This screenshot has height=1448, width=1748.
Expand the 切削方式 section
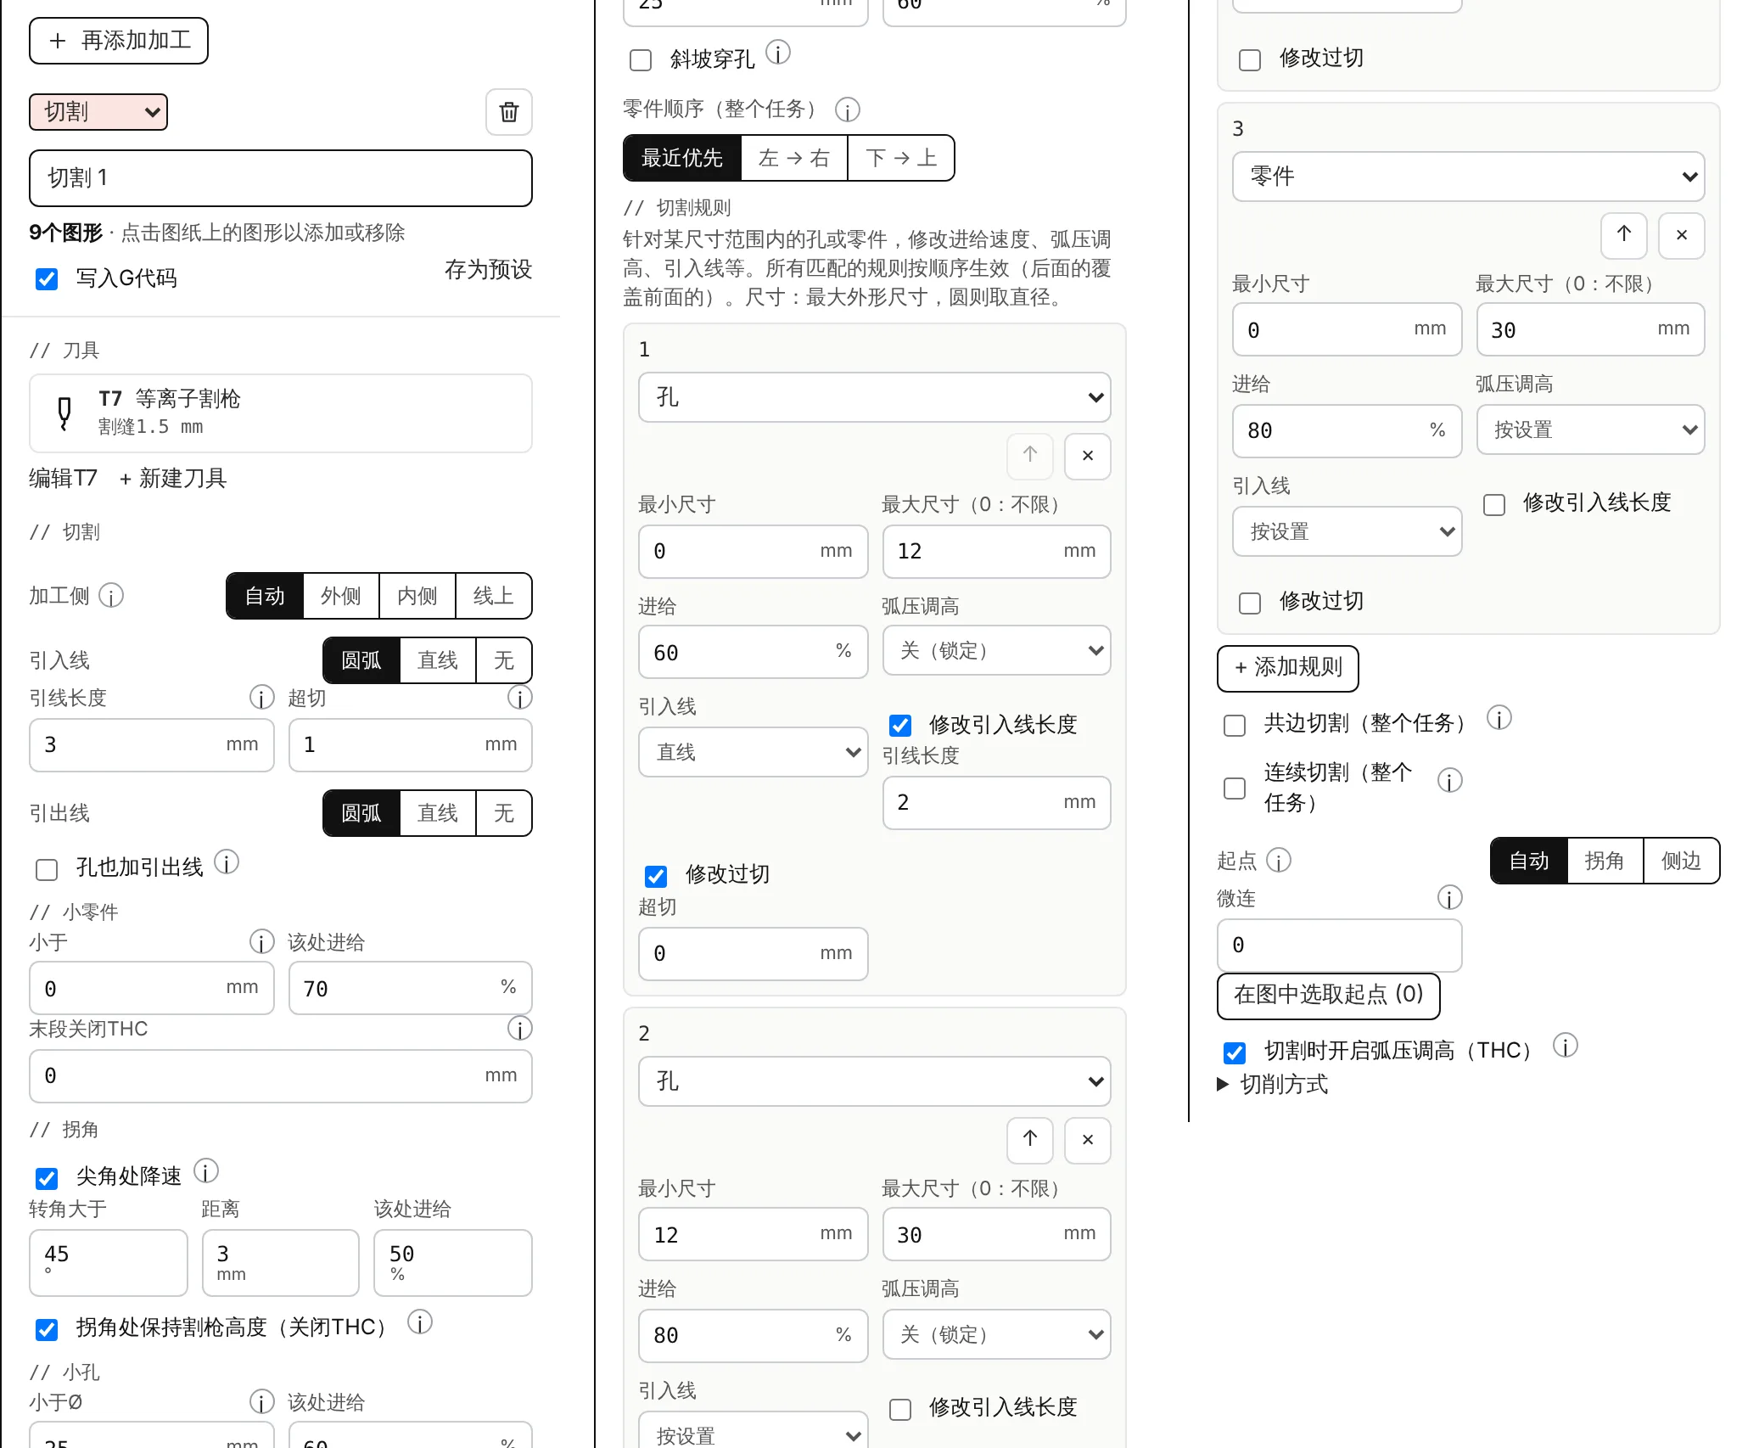1273,1084
